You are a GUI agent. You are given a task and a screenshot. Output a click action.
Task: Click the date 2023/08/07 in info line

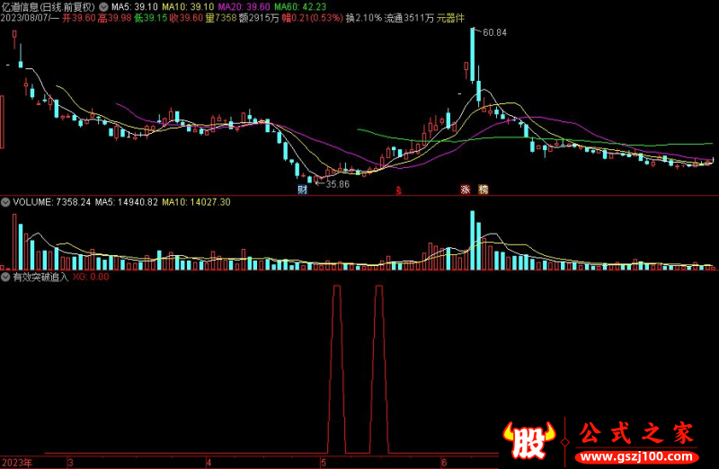[x=25, y=18]
